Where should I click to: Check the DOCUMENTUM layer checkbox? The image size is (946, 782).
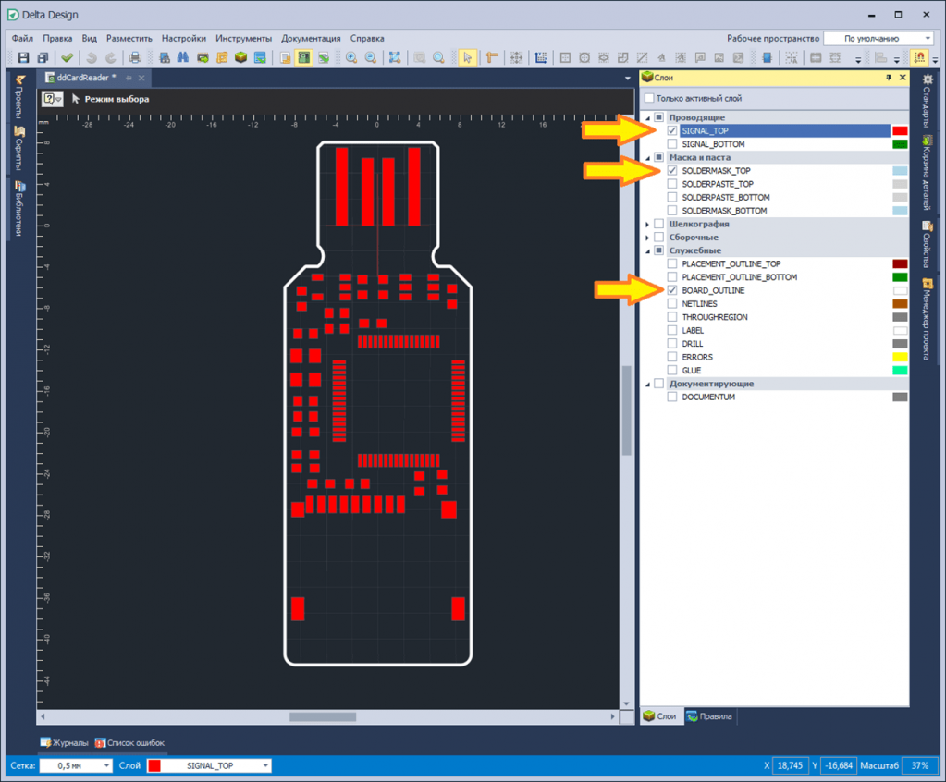672,397
